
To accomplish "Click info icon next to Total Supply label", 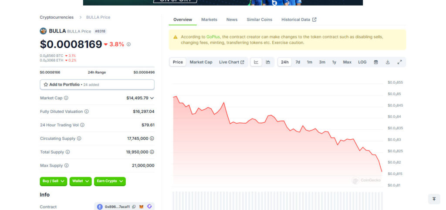I will click(x=68, y=152).
